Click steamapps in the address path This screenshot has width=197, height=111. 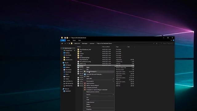tap(85, 43)
